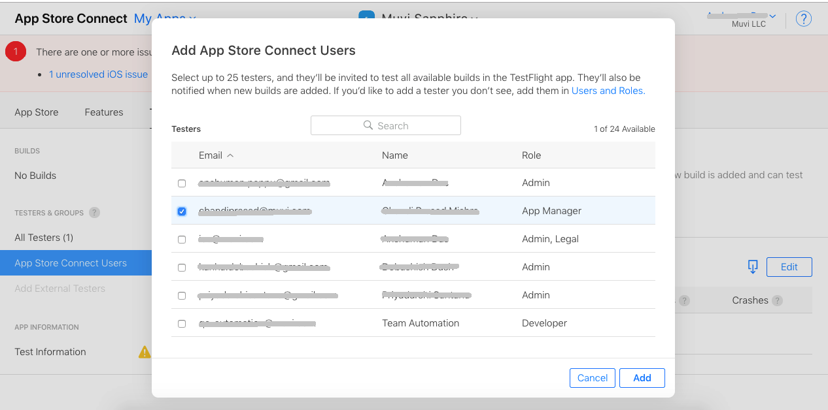Switch to the Features tab

pos(104,112)
